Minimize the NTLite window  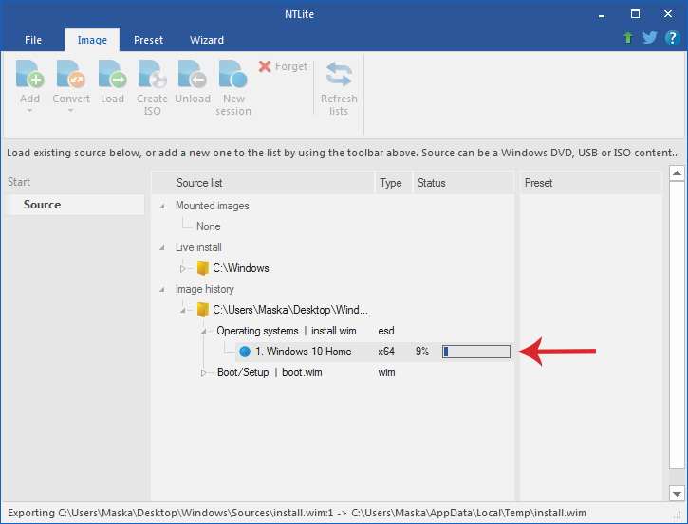(602, 14)
